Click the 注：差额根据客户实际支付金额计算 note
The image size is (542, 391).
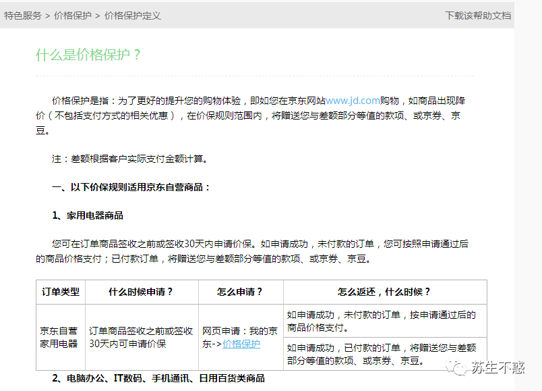(129, 159)
